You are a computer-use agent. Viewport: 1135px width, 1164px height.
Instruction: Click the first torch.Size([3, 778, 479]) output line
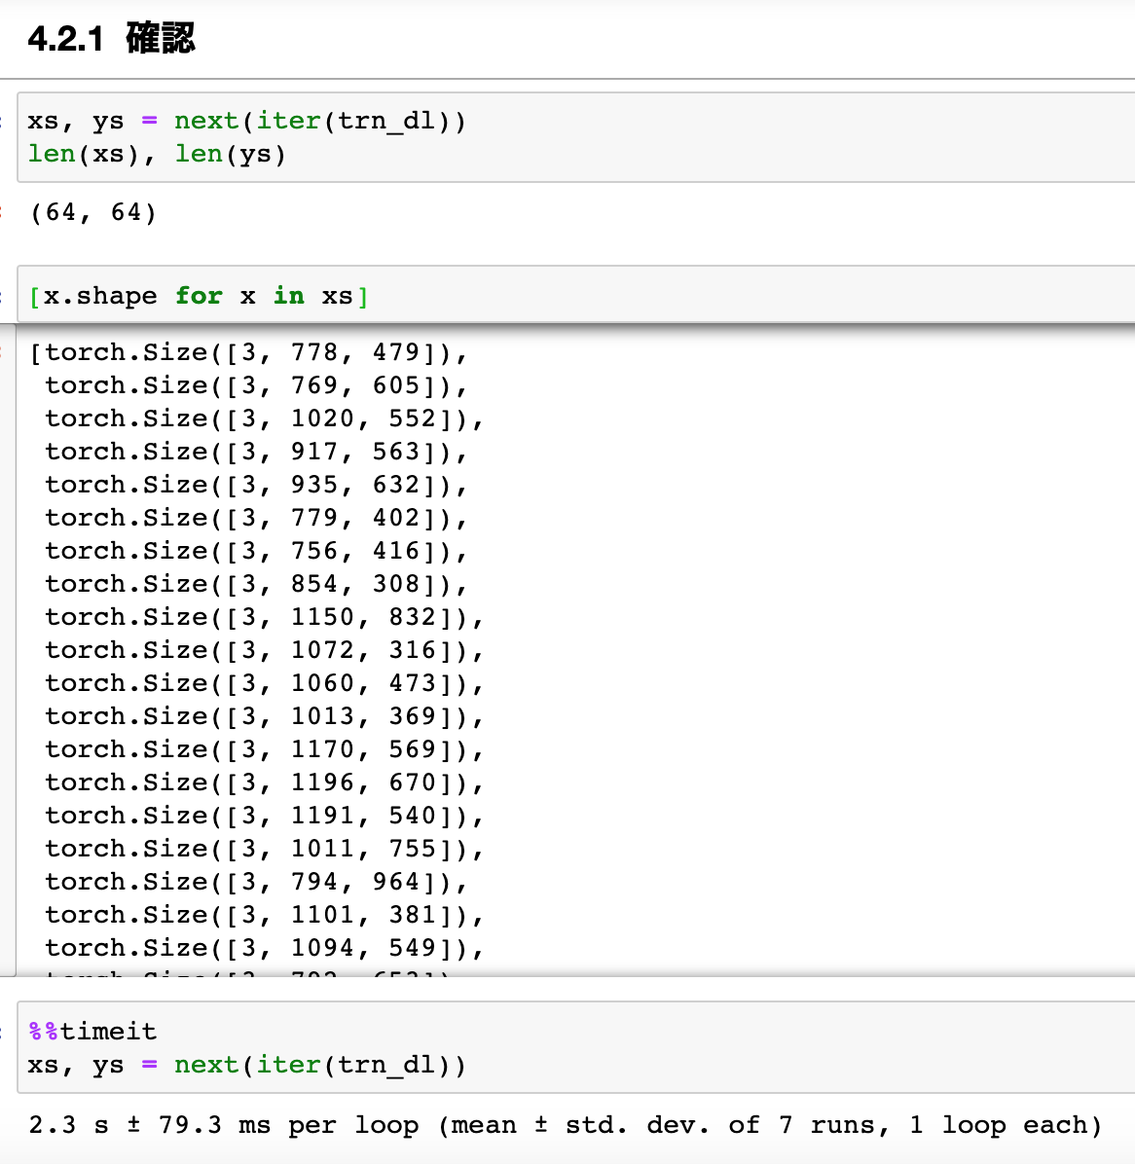click(248, 352)
